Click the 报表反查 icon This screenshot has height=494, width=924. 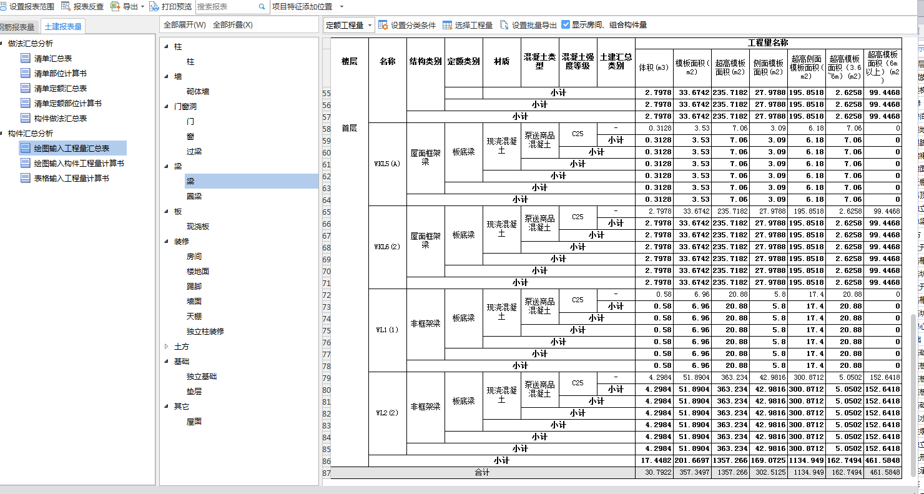point(66,6)
